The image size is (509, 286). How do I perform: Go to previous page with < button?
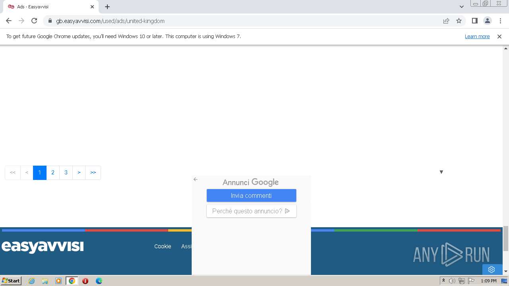[27, 172]
